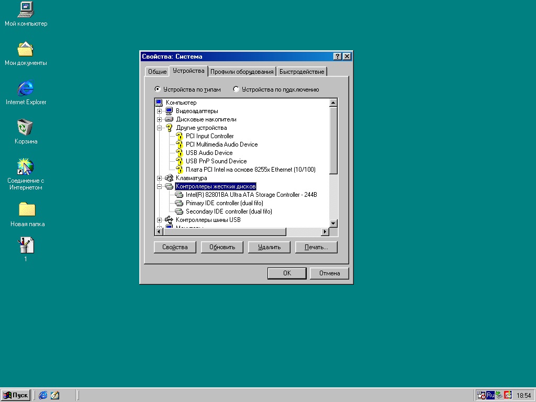The image size is (536, 402).
Task: Click the help question mark title button
Action: click(x=338, y=57)
